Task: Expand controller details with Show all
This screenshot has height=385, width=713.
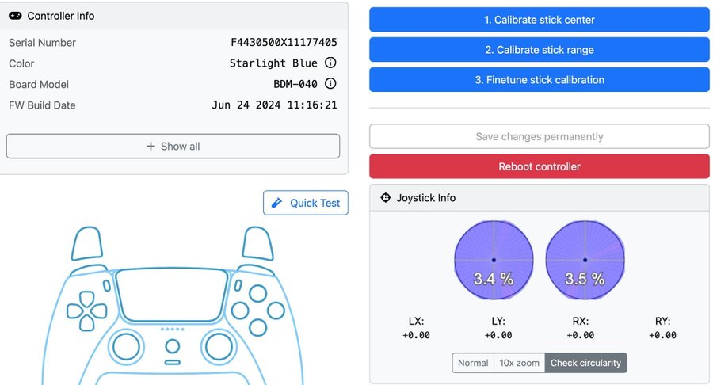Action: tap(173, 147)
